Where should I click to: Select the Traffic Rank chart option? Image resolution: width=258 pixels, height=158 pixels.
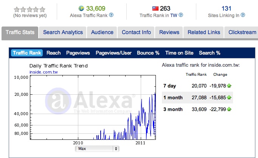[x=27, y=53]
